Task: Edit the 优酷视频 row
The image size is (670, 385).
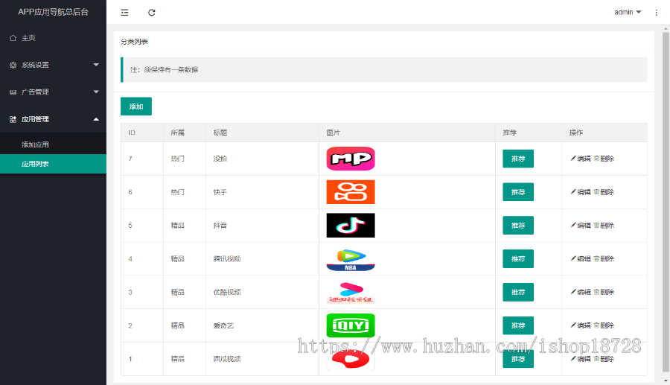Action: (580, 292)
